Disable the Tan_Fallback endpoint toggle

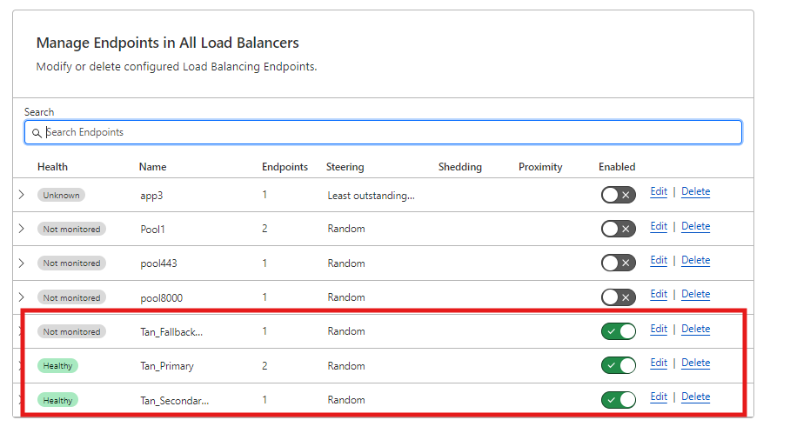click(x=618, y=331)
